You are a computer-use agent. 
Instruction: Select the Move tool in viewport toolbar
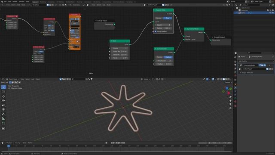[3, 96]
